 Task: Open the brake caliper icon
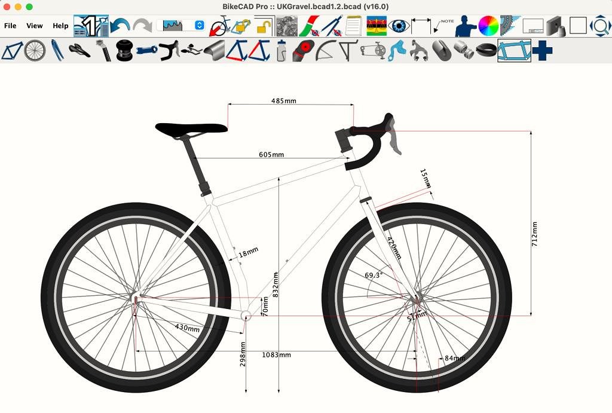418,51
